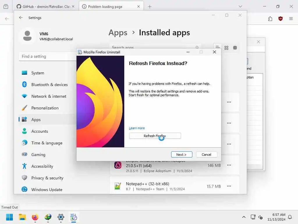Viewport: 298px width, 224px height.
Task: Go back in the Settings window
Action: pyautogui.click(x=21, y=17)
